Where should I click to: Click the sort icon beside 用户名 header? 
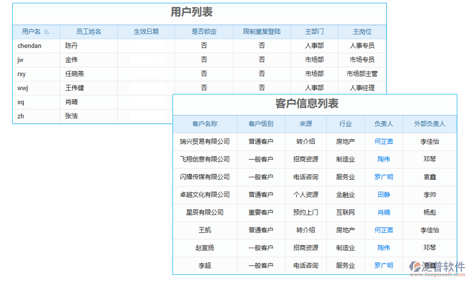tap(47, 31)
